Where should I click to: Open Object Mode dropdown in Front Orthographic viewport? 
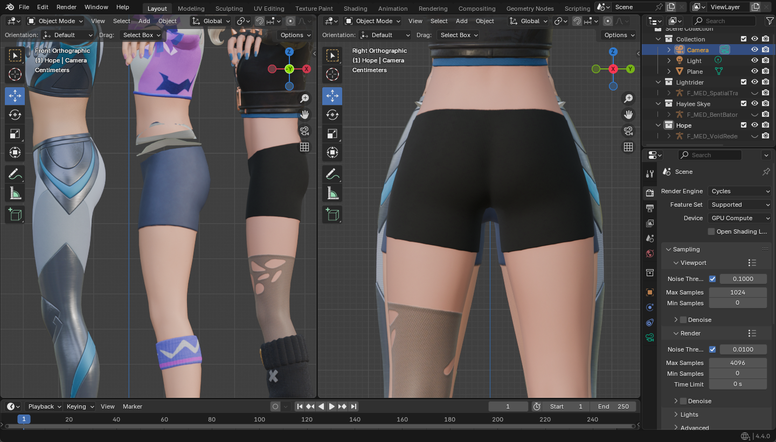[56, 21]
